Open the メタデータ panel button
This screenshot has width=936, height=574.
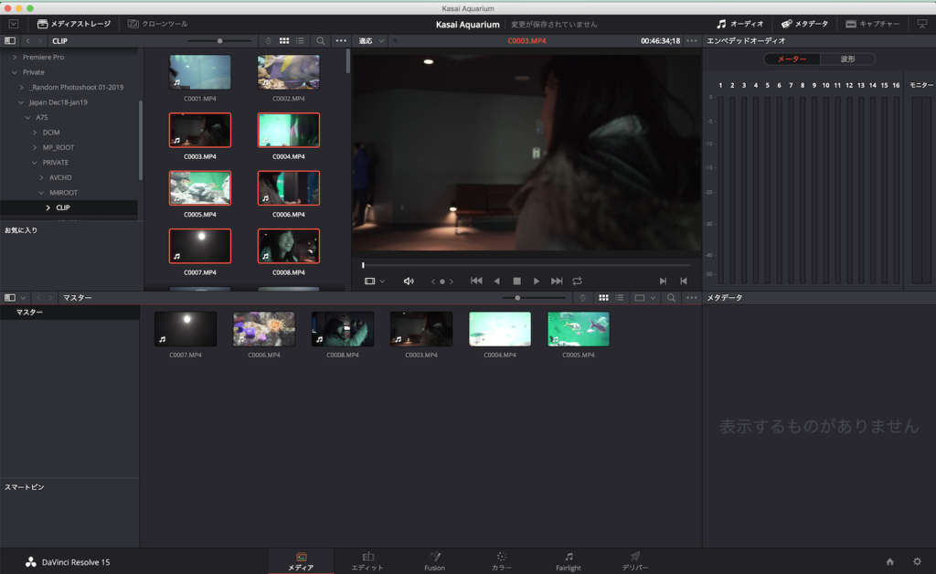(x=804, y=23)
